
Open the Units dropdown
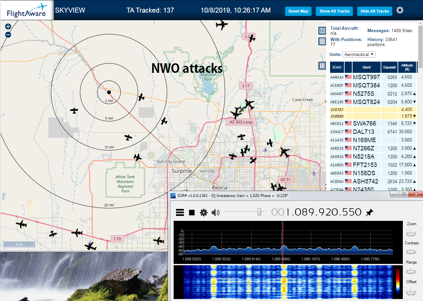pyautogui.click(x=359, y=54)
